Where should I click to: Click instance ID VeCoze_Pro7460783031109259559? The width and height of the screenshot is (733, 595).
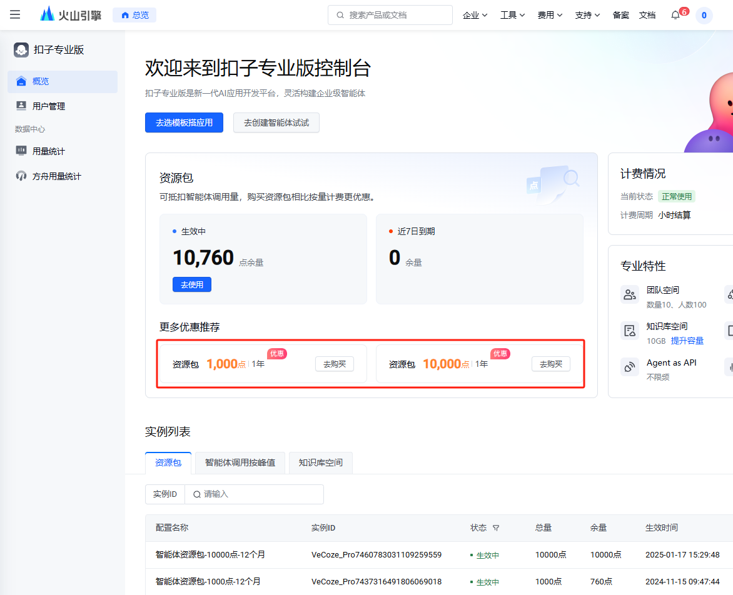[377, 555]
